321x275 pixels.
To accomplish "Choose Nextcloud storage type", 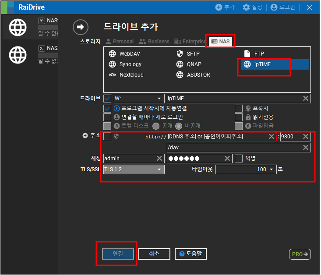I will (126, 75).
